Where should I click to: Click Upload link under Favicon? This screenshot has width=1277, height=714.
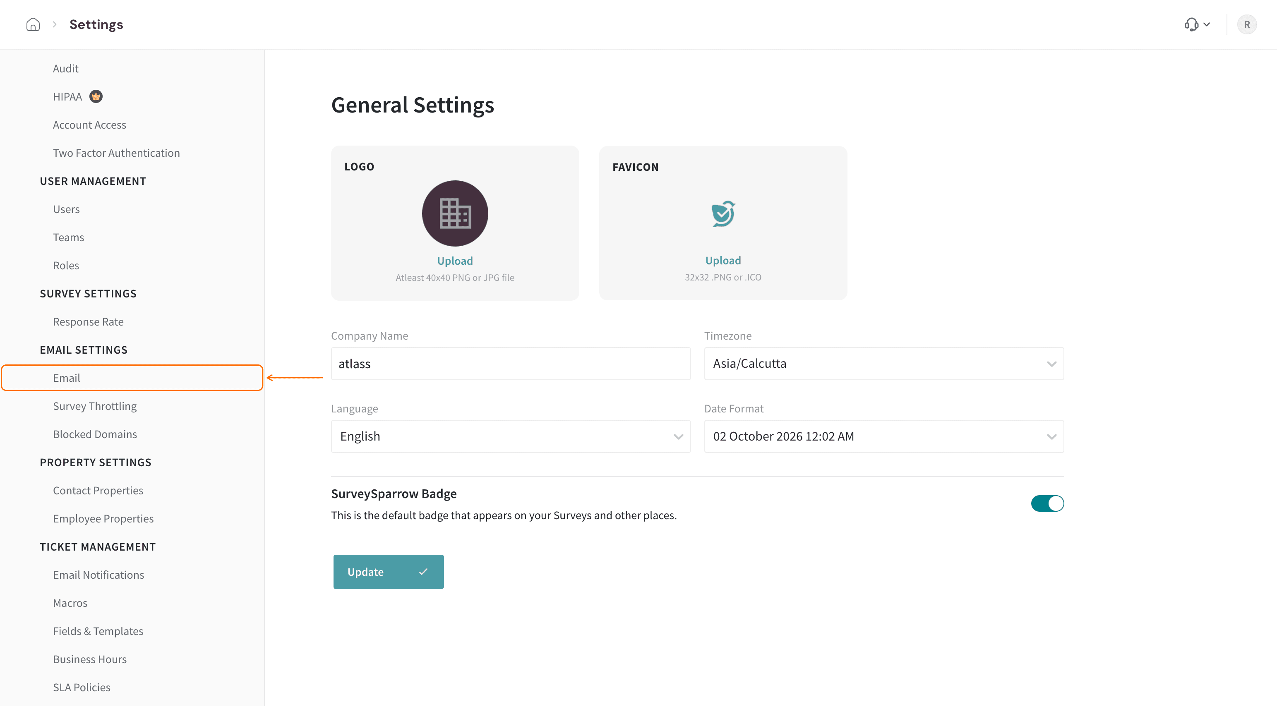pos(723,260)
